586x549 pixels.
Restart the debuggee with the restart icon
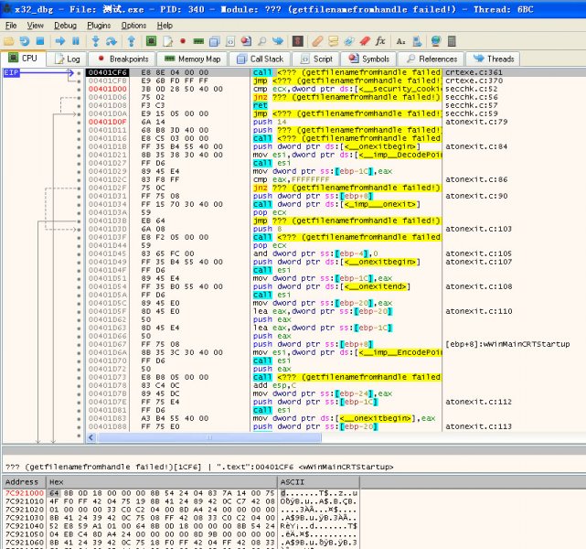[x=25, y=41]
